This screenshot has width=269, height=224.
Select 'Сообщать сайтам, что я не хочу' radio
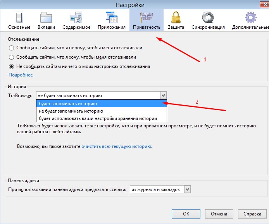(11, 48)
